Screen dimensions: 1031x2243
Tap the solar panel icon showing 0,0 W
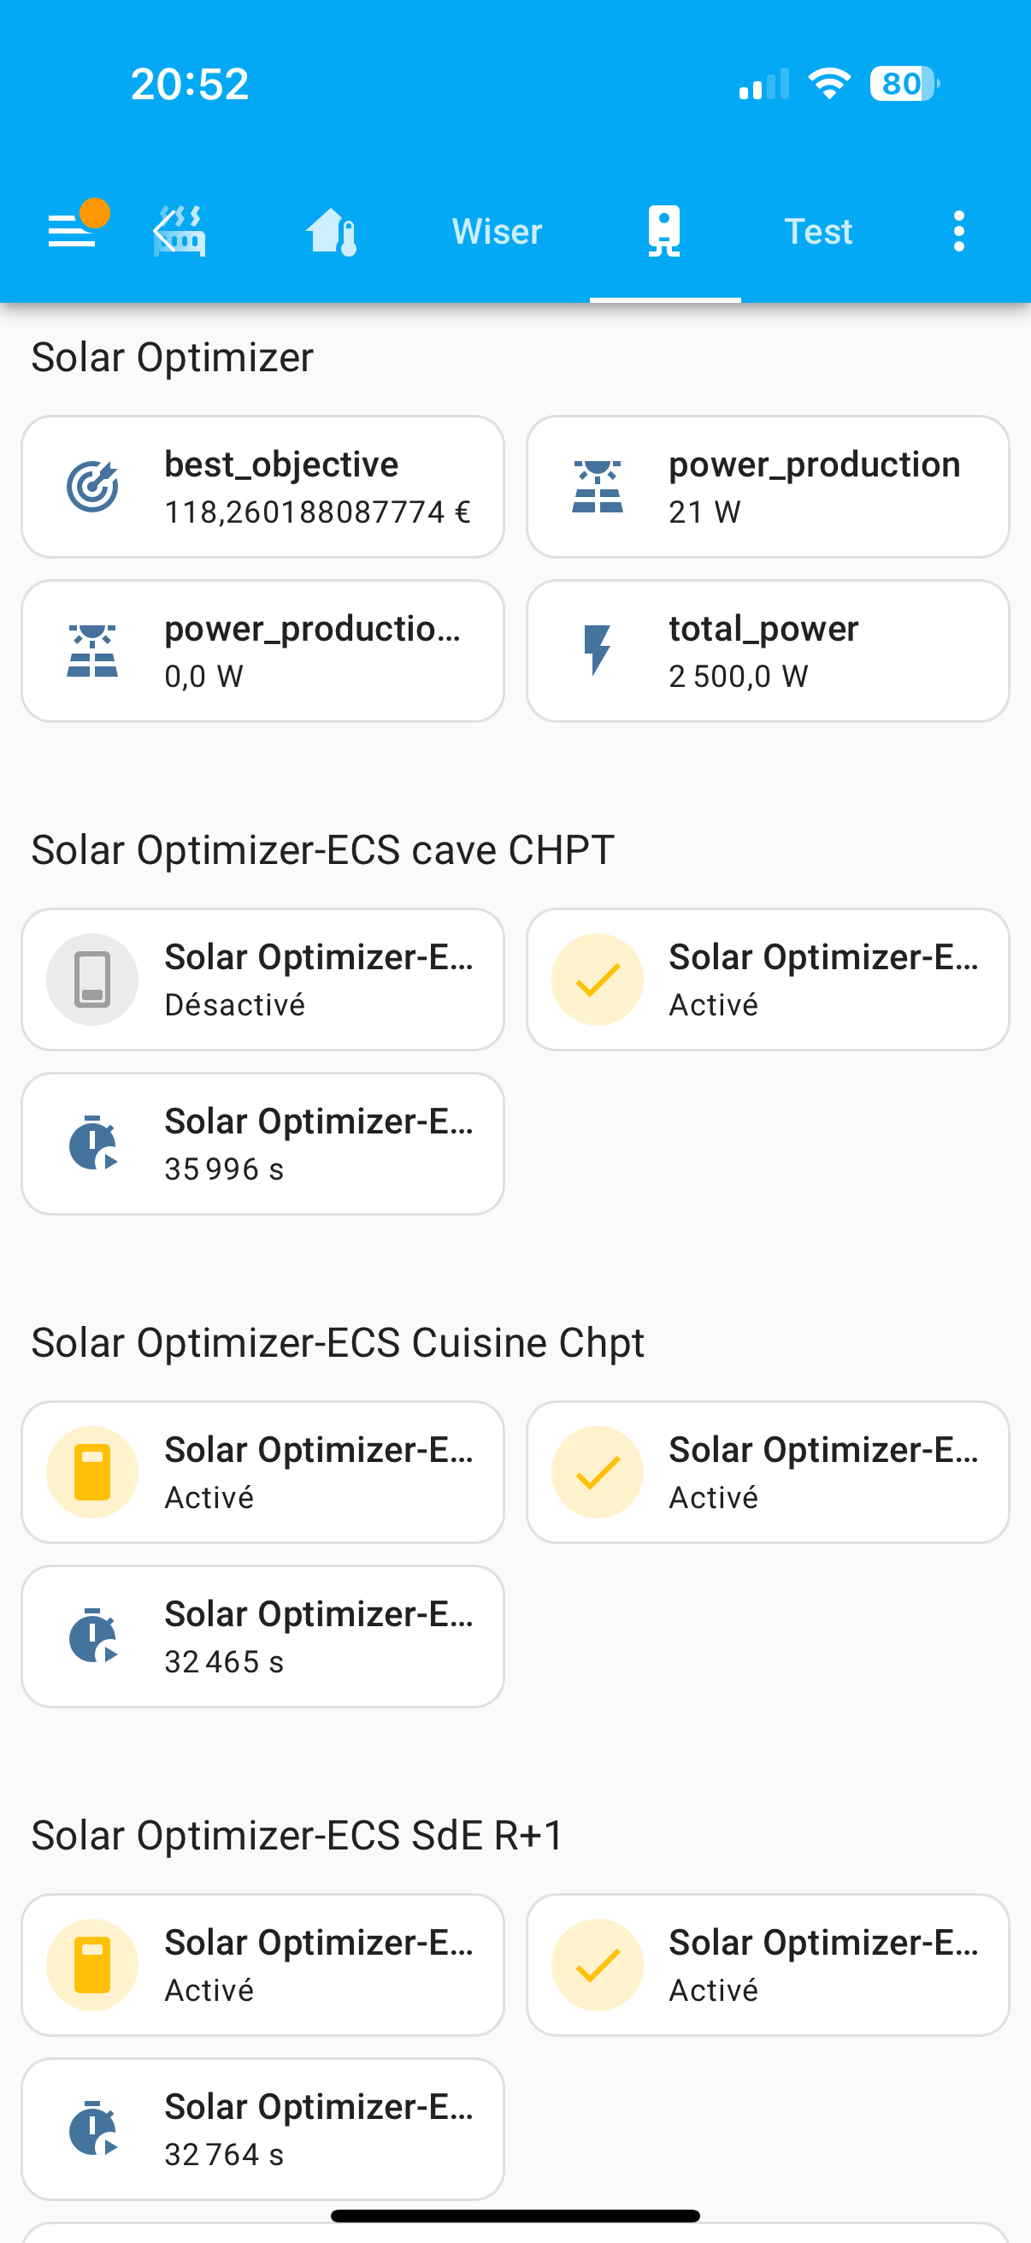[92, 651]
